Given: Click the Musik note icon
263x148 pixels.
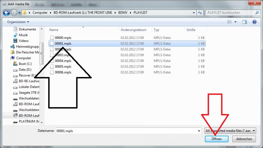Looking at the screenshot, I should click(15, 35).
